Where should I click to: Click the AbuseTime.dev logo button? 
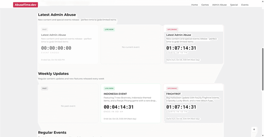(x=25, y=5)
